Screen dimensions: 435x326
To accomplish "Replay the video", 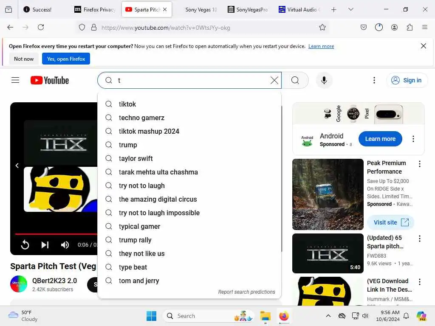I will 25,244.
